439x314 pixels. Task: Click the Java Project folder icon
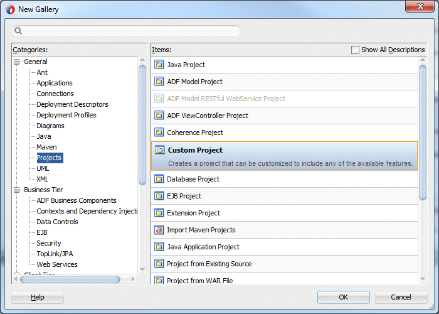(159, 65)
